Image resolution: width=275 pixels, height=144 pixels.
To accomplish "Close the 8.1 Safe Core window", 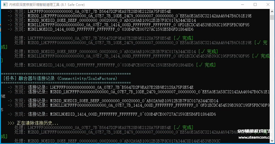I will click(268, 5).
